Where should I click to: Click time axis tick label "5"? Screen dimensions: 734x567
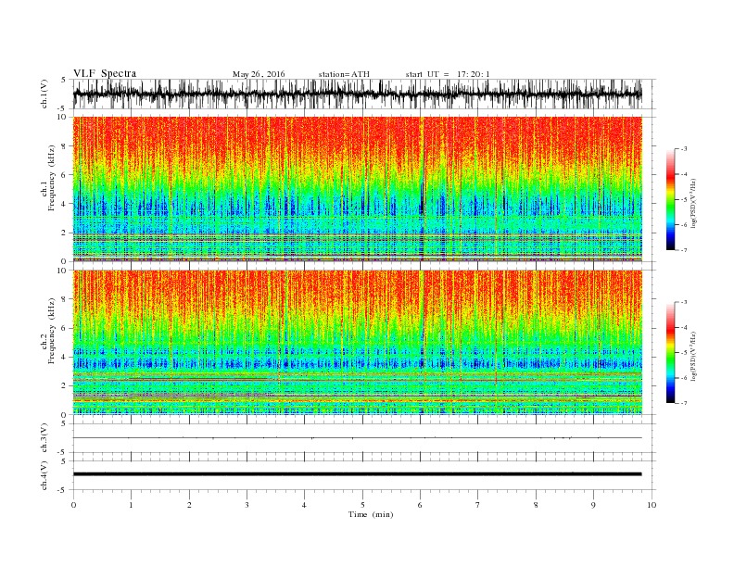(362, 505)
